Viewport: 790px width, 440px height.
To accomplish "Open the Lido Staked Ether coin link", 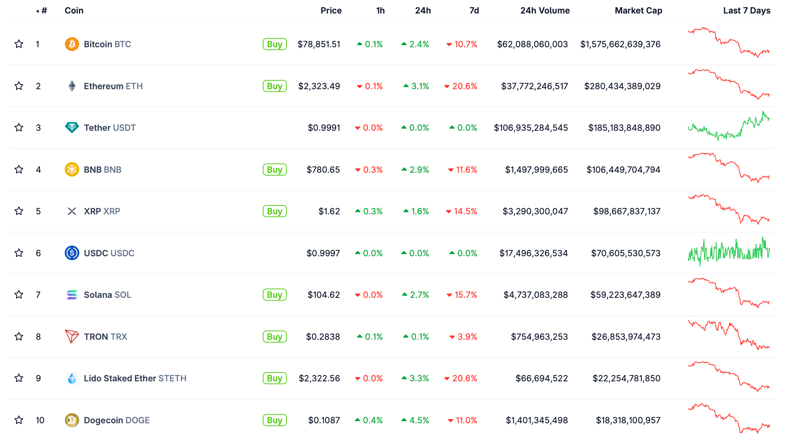I will [x=135, y=378].
